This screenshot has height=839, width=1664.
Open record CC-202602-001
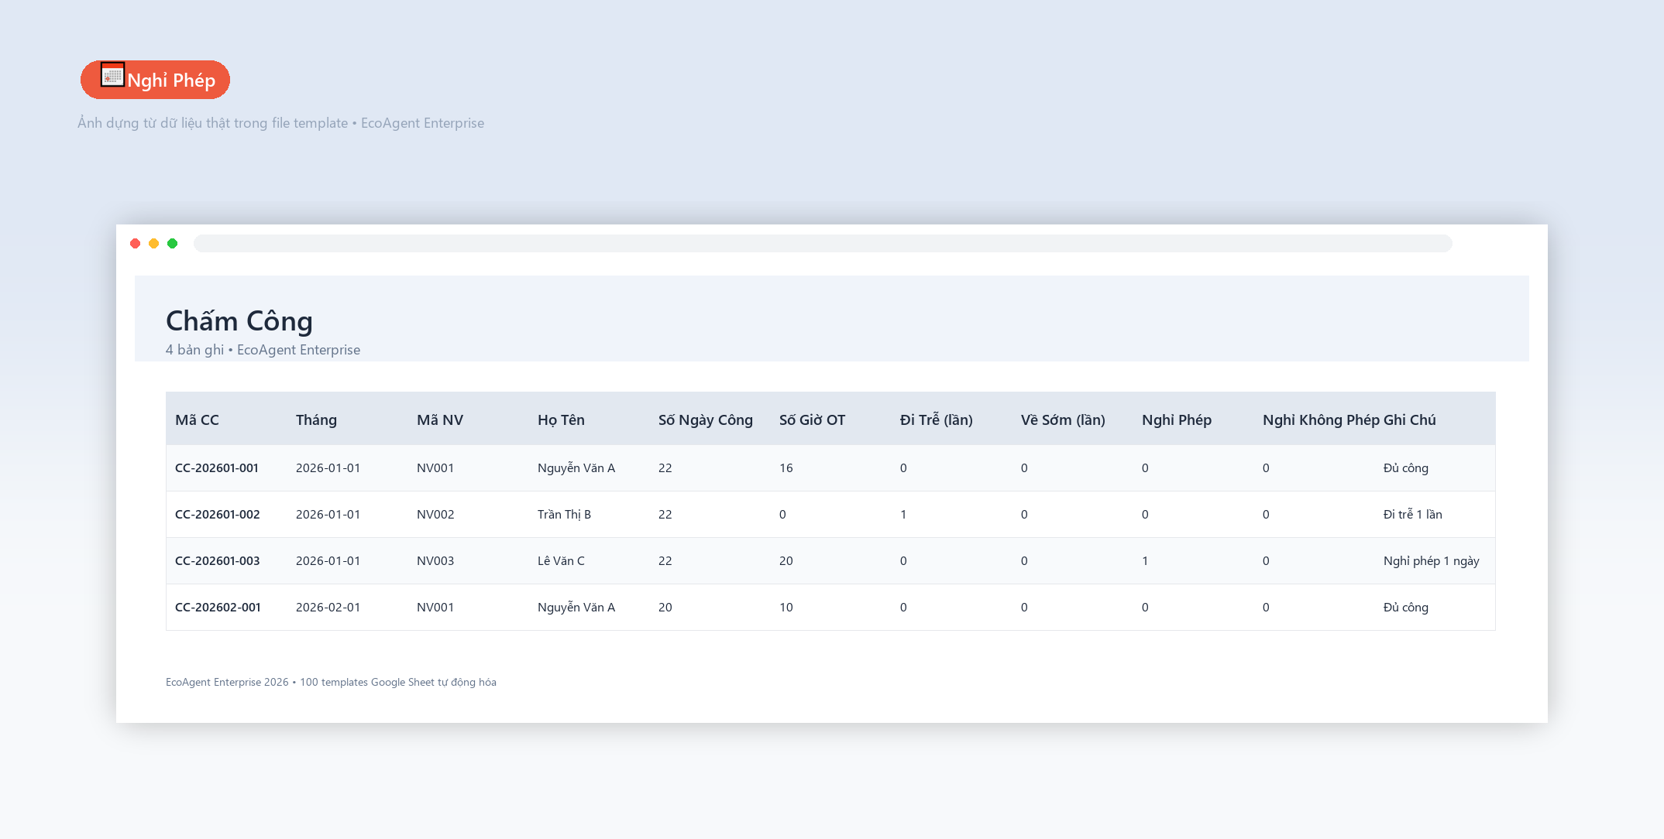218,608
